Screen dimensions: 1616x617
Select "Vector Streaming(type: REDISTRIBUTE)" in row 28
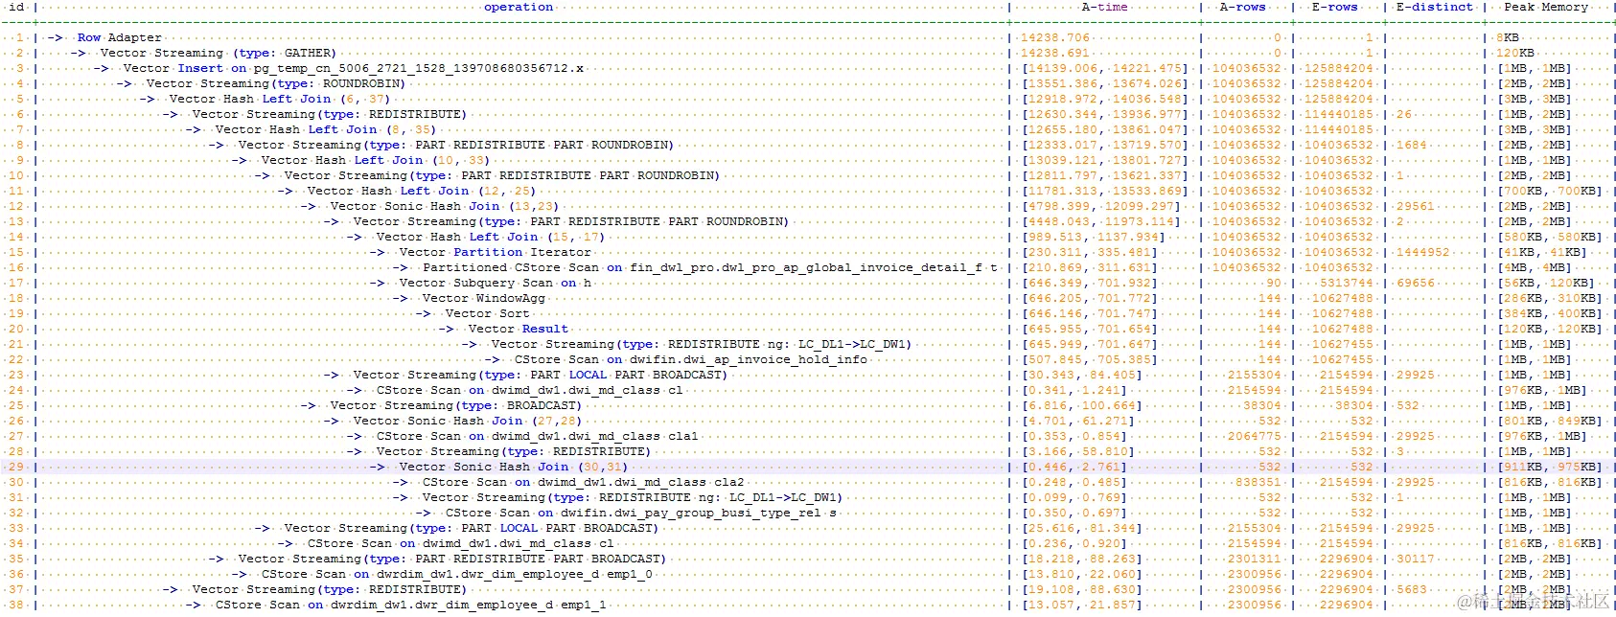[514, 451]
